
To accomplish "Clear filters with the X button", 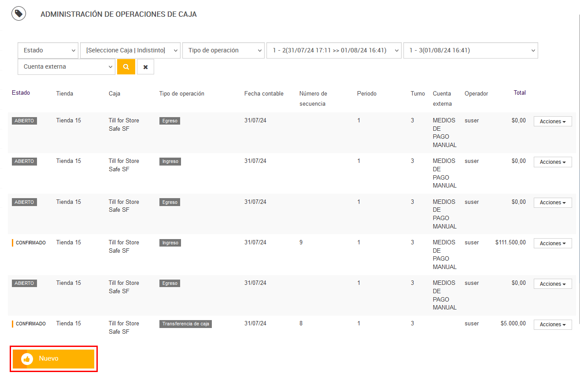I will pos(145,67).
